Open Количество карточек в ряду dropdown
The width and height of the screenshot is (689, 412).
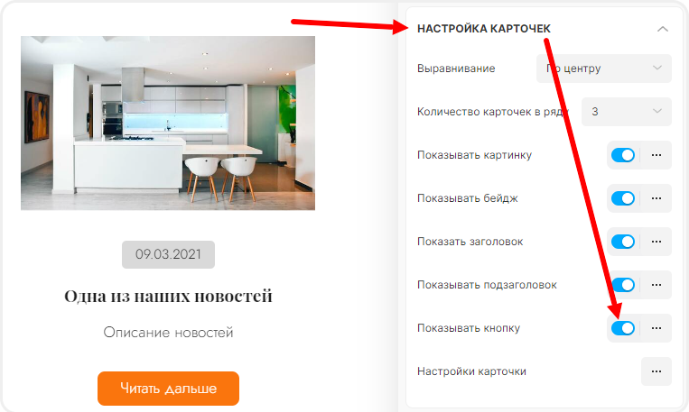[626, 112]
